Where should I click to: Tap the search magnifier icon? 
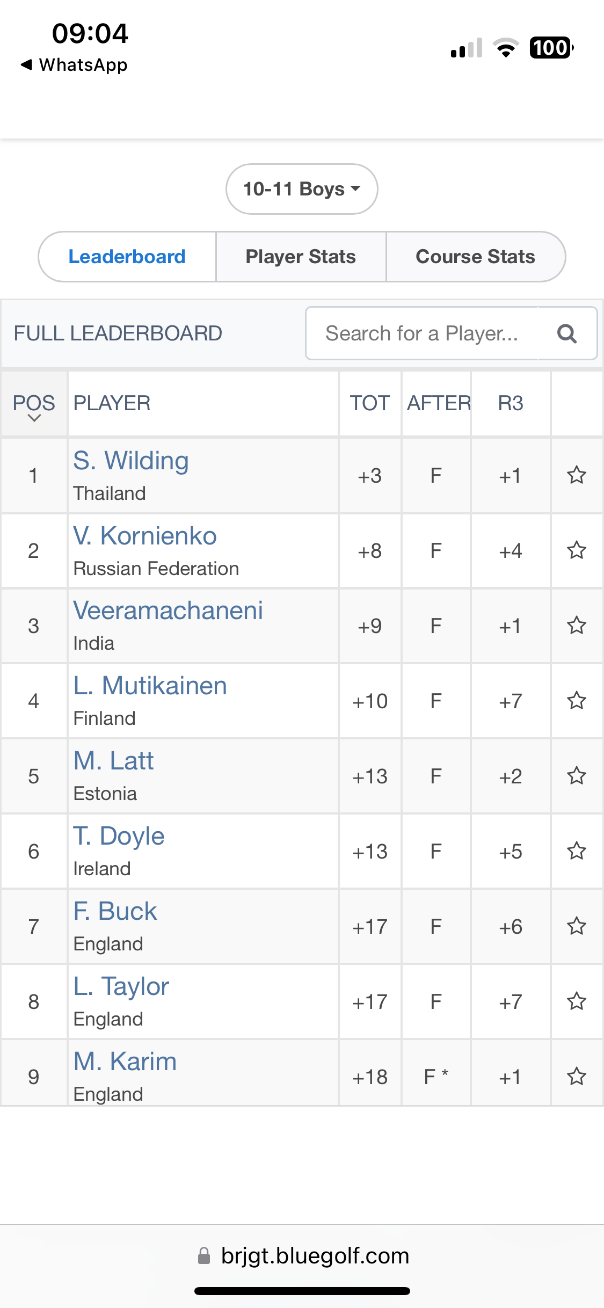click(x=567, y=333)
